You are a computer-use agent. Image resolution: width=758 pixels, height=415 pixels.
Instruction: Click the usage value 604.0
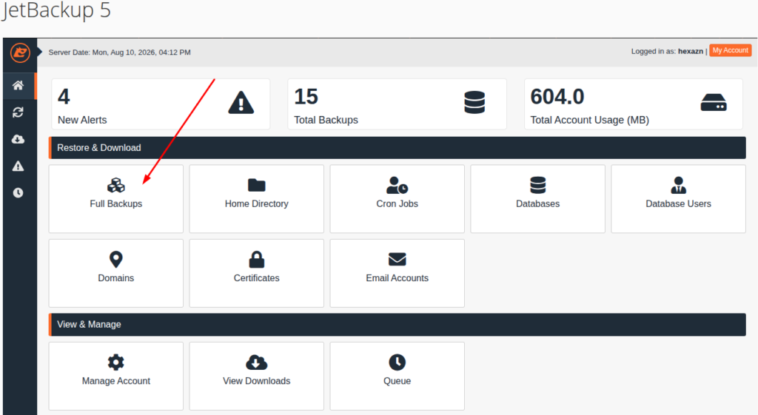point(557,97)
